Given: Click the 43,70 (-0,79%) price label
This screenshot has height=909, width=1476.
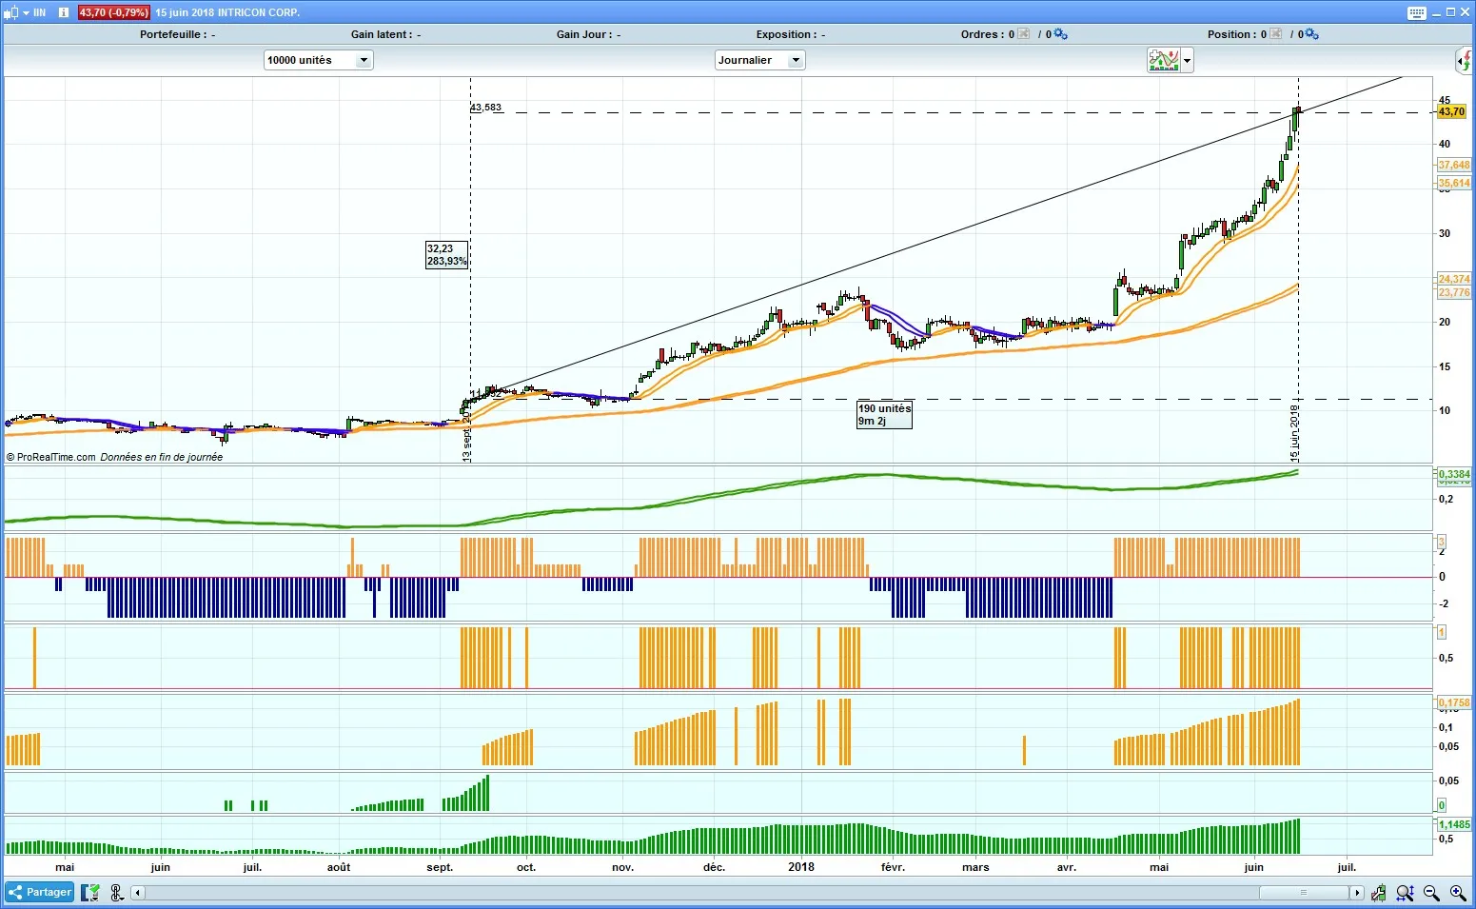Looking at the screenshot, I should [113, 12].
